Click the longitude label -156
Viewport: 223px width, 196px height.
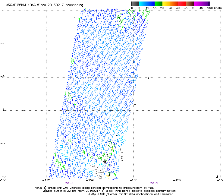pyautogui.click(x=133, y=180)
